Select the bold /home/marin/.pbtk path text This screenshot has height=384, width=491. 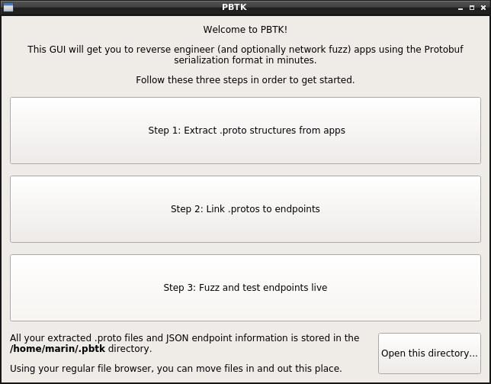tap(58, 349)
